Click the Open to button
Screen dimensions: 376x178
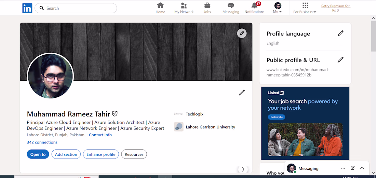click(38, 154)
